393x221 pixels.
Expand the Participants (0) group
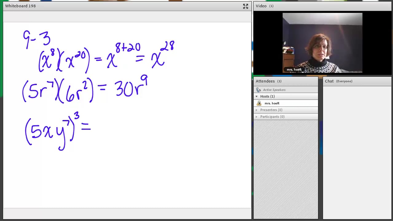pyautogui.click(x=257, y=117)
